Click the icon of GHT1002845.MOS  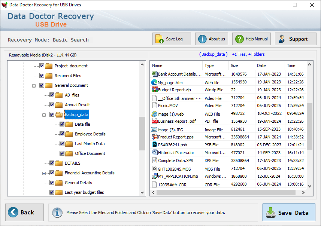pos(154,169)
